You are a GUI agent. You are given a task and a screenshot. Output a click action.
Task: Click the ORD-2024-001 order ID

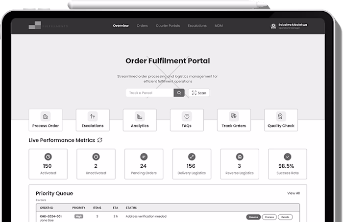pyautogui.click(x=51, y=216)
